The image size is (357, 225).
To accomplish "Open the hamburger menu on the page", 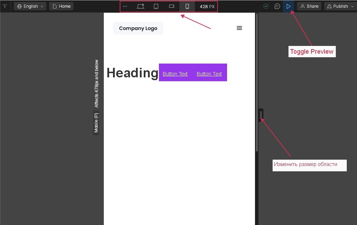I will pyautogui.click(x=239, y=28).
